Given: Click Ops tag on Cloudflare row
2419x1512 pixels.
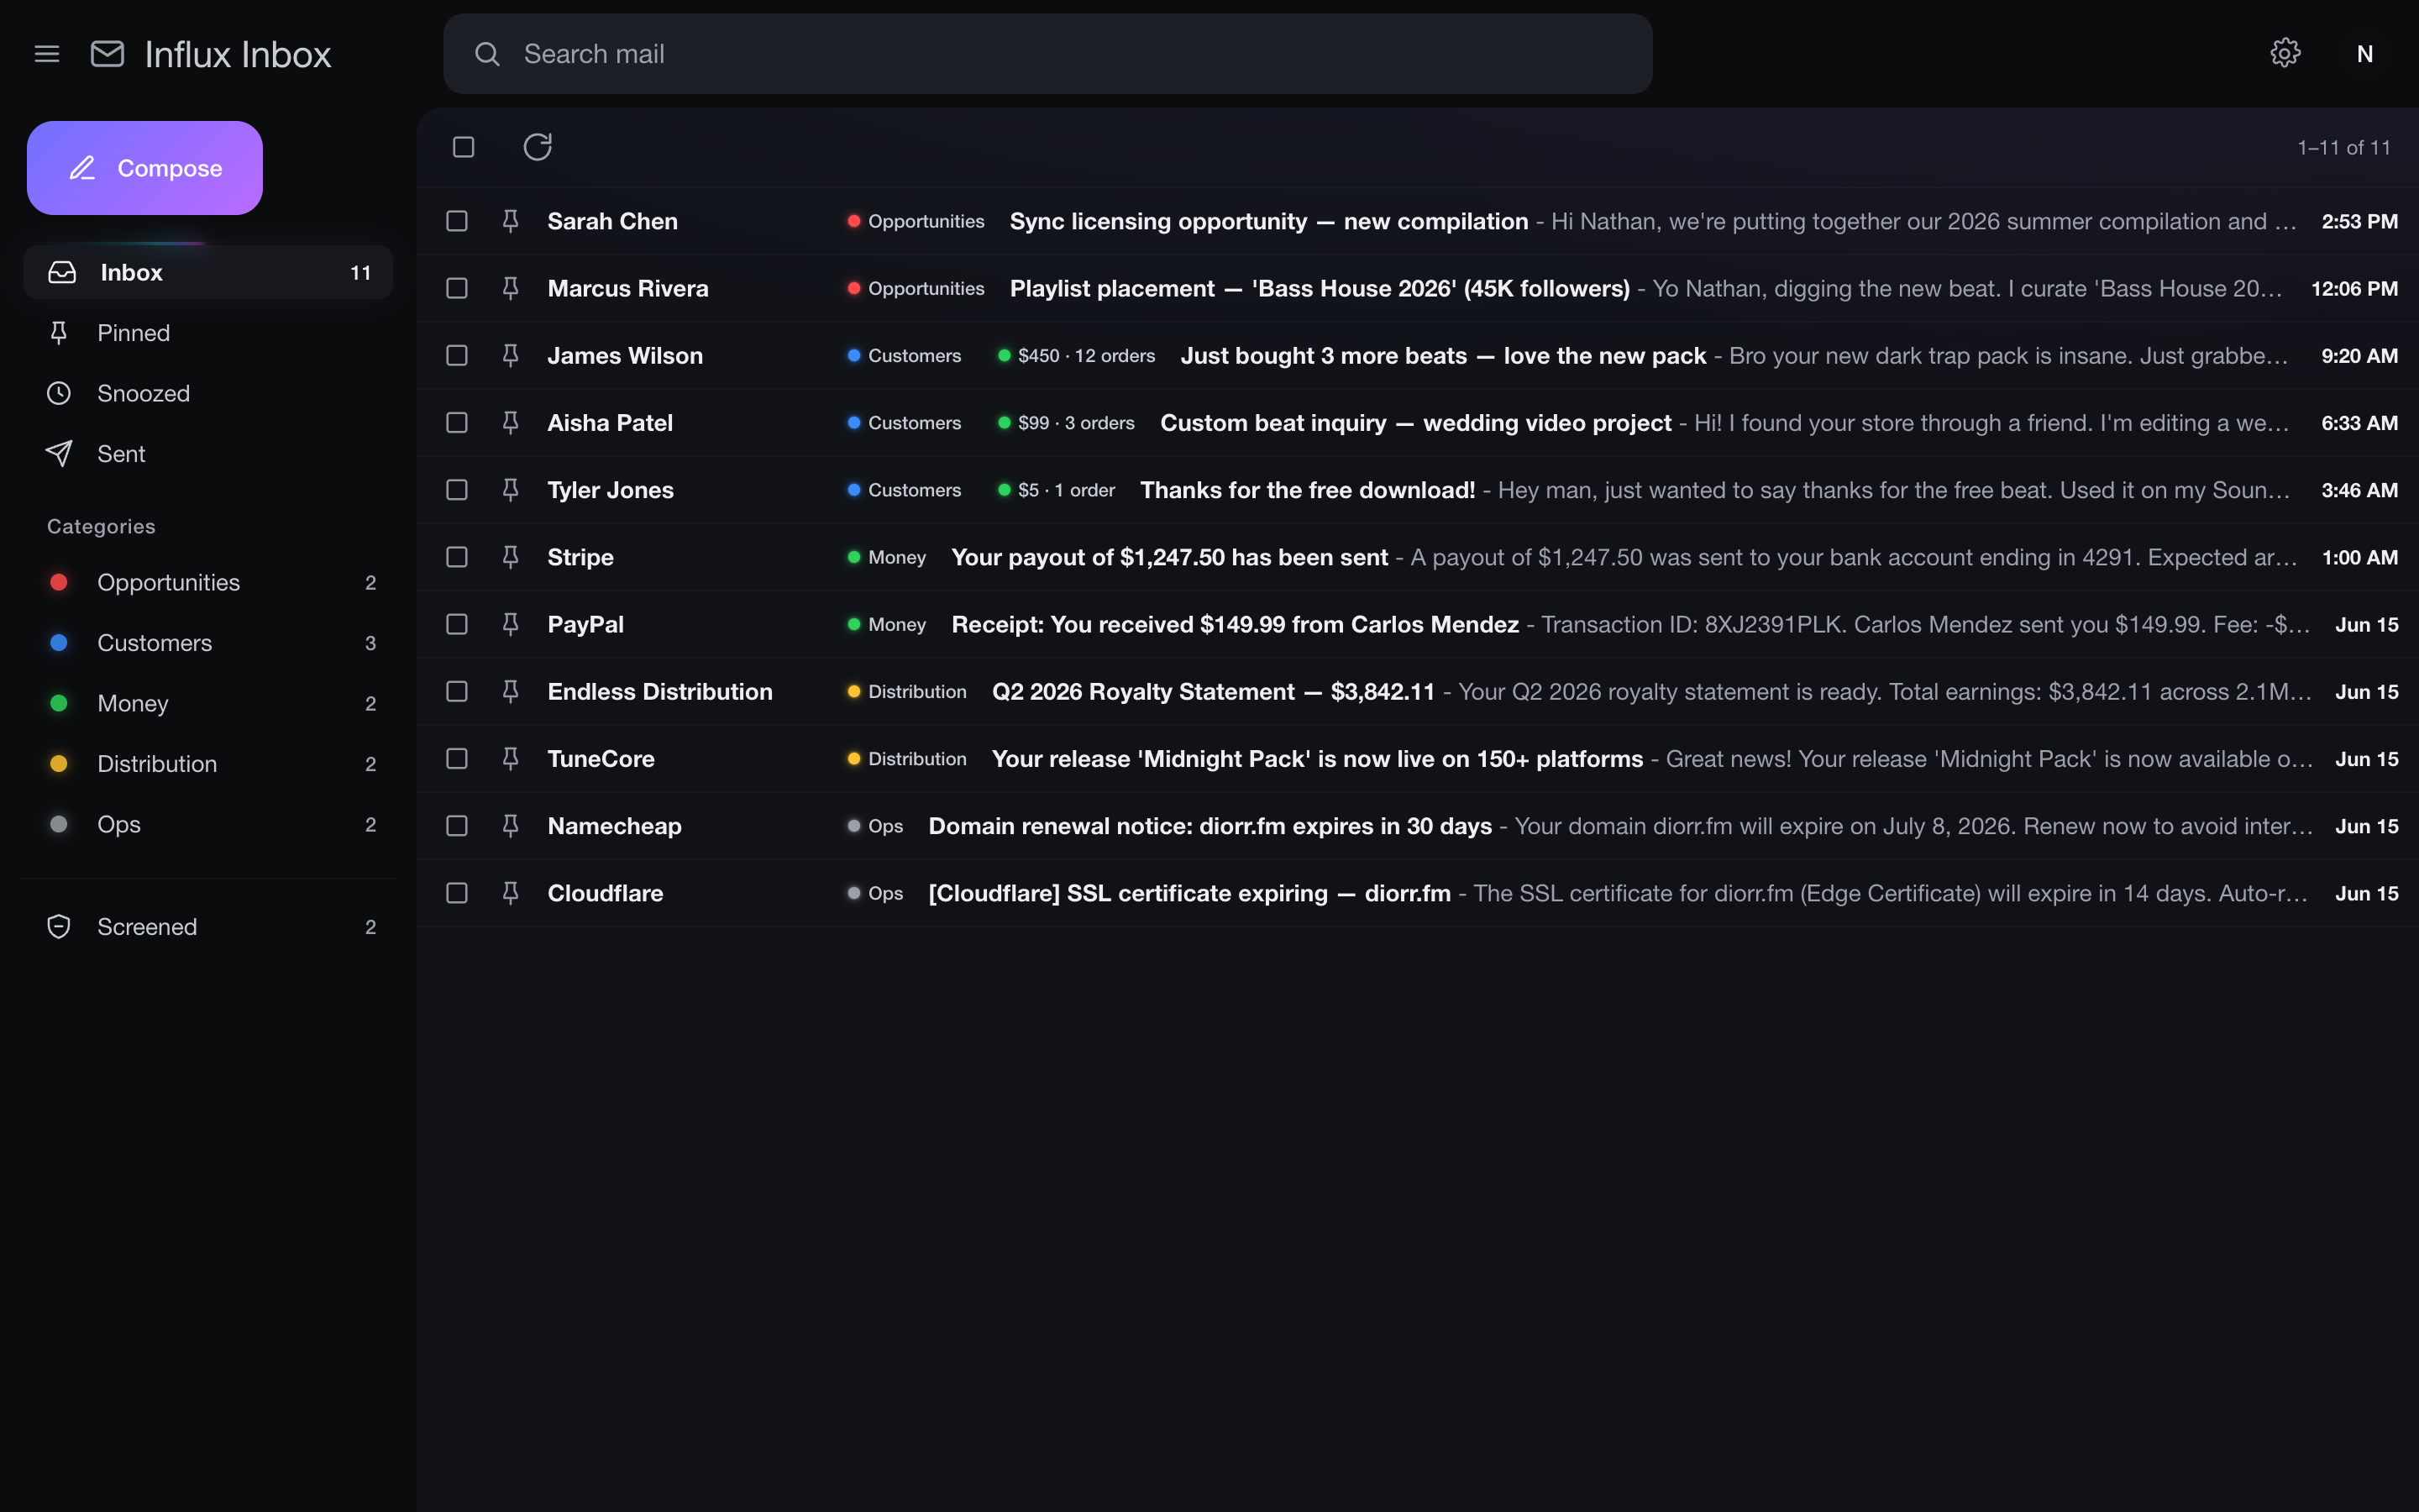Looking at the screenshot, I should pos(874,893).
